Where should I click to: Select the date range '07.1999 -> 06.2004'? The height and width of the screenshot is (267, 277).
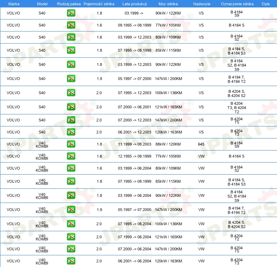coord(135,237)
